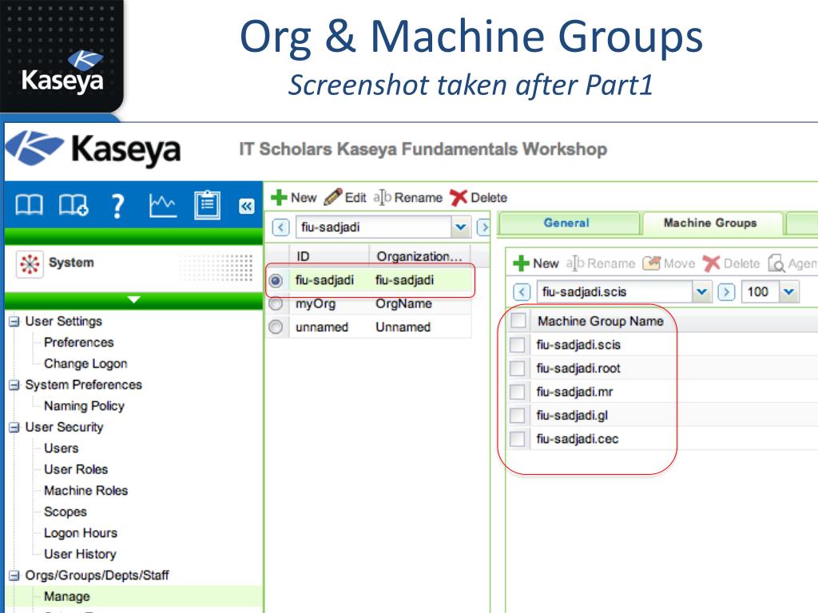Switch to the Machine Groups tab
This screenshot has height=613, width=818.
click(x=713, y=223)
